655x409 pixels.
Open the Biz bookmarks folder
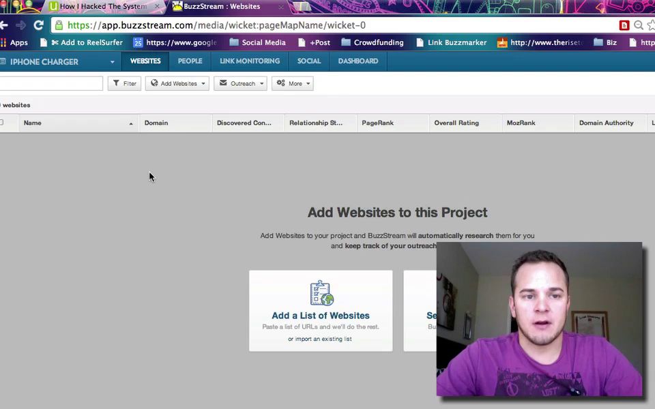[605, 42]
